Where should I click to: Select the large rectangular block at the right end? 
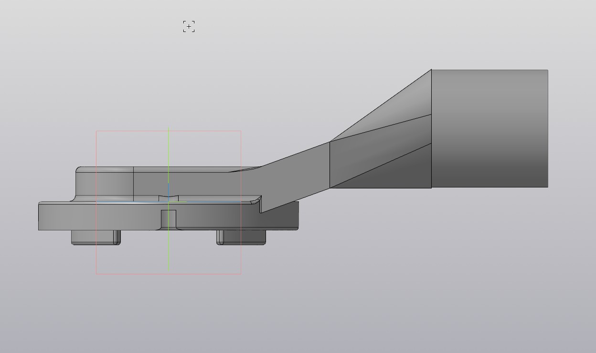tap(490, 128)
